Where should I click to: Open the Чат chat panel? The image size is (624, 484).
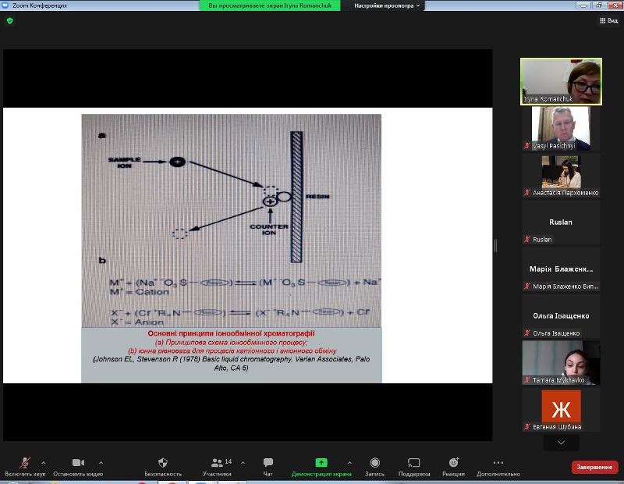click(x=268, y=467)
